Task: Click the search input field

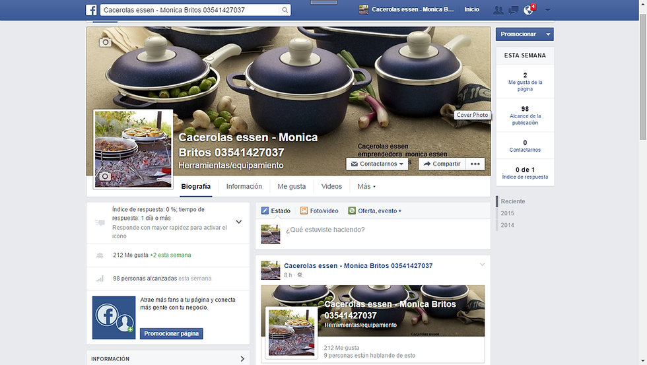Action: click(190, 10)
